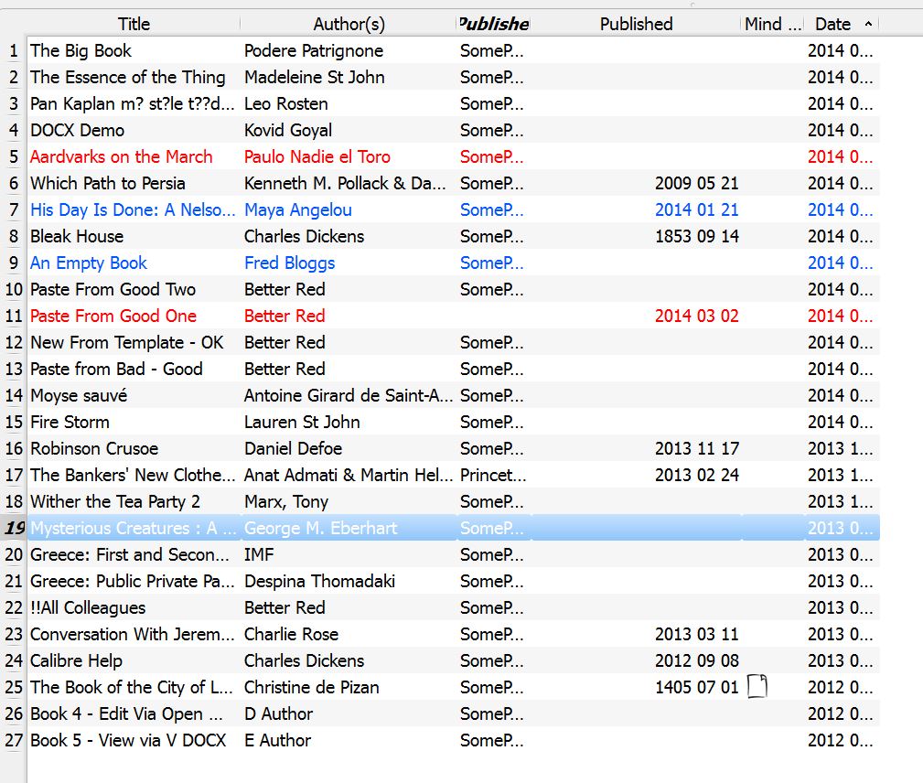Click the sort arrow in Date header
Image resolution: width=923 pixels, height=783 pixels.
[x=868, y=24]
